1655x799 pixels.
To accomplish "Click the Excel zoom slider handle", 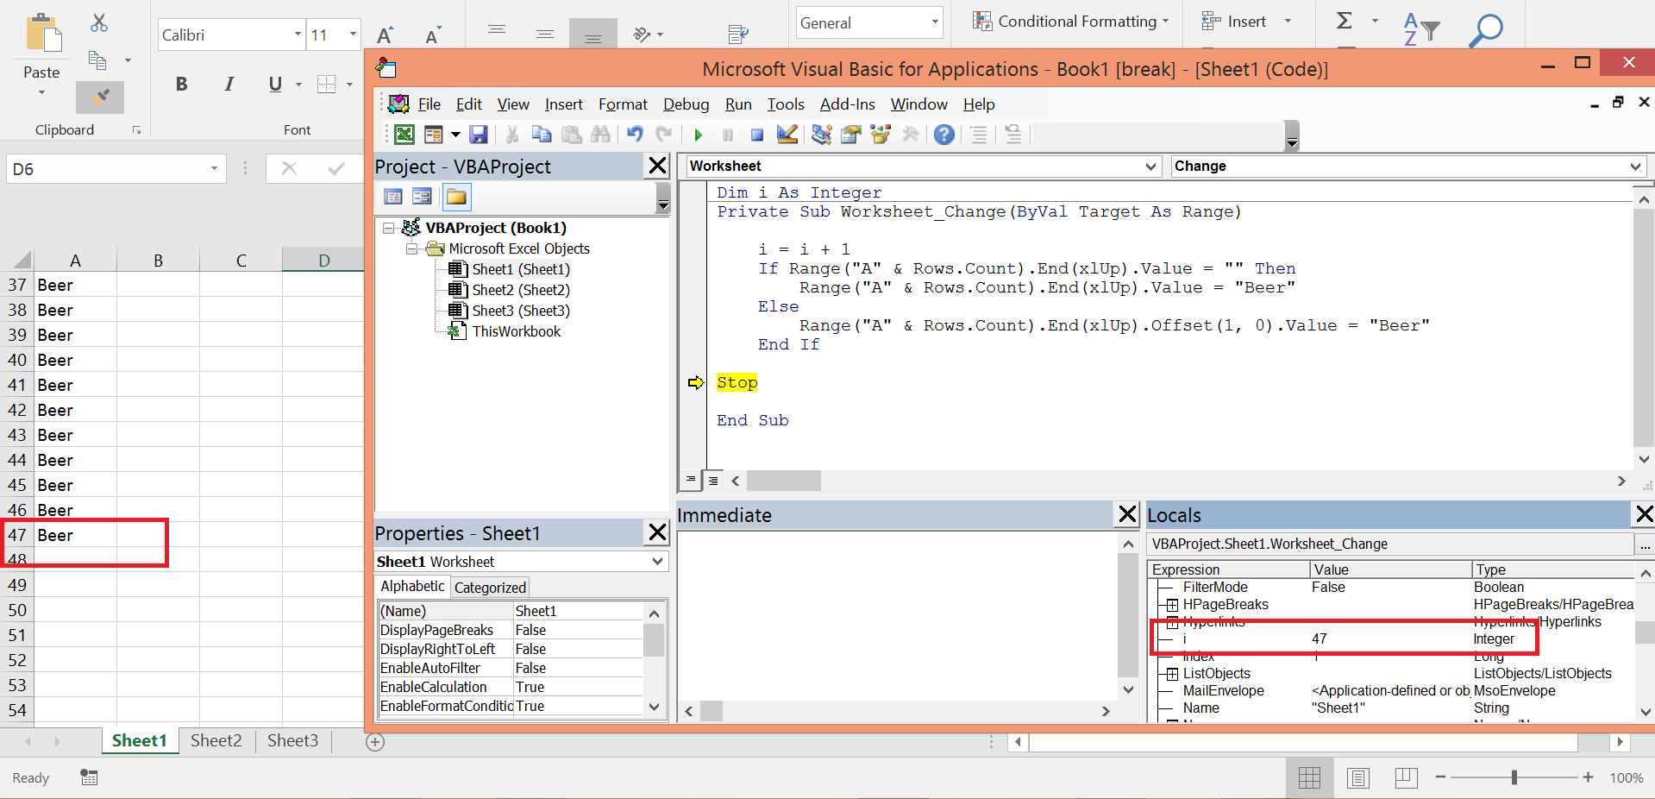I will coord(1514,777).
